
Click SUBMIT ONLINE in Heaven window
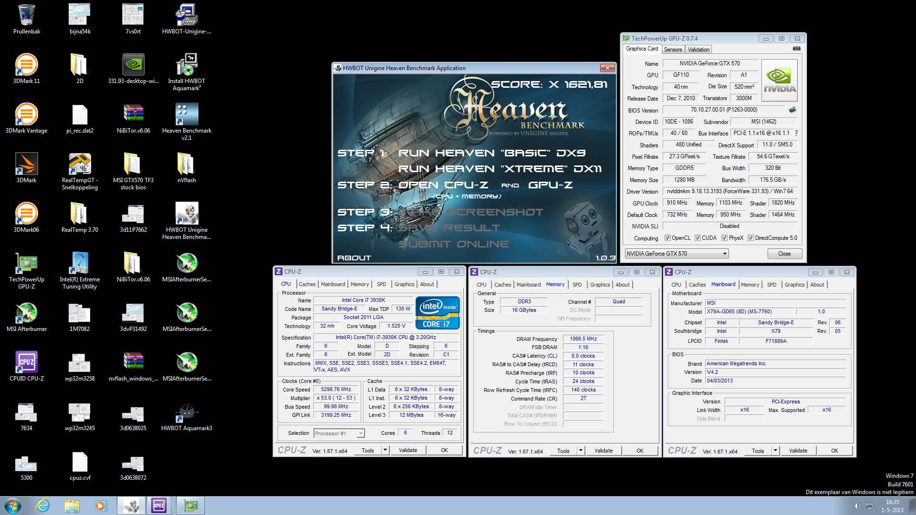tap(454, 244)
